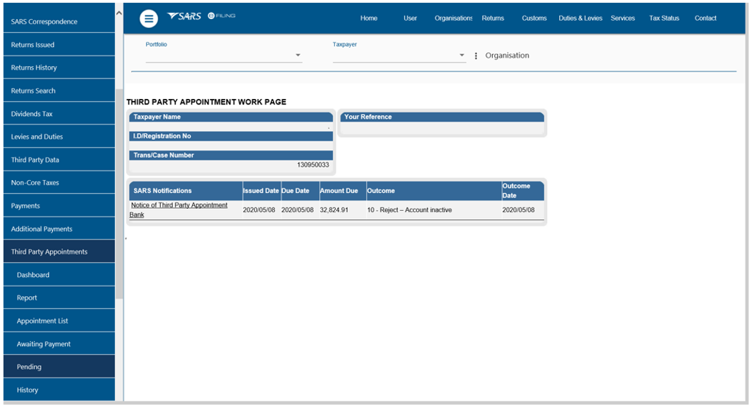The width and height of the screenshot is (750, 408).
Task: Expand the Taxpayer dropdown
Action: (461, 55)
